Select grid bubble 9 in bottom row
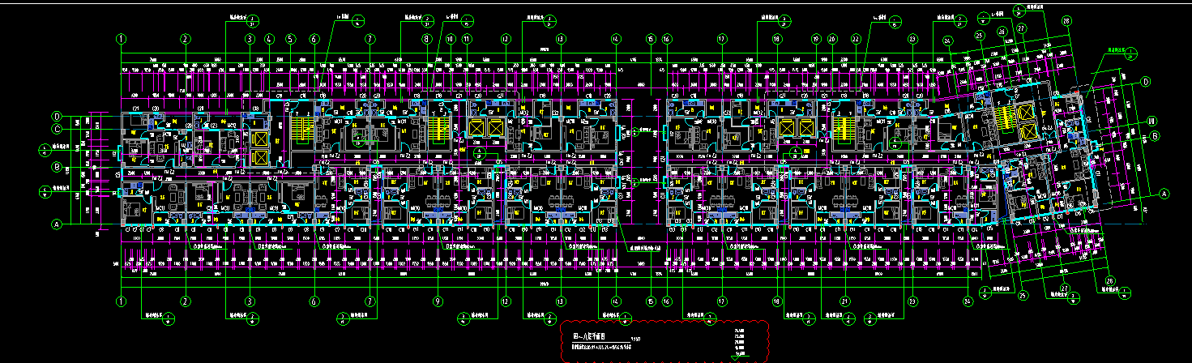This screenshot has height=363, width=1192. click(438, 301)
